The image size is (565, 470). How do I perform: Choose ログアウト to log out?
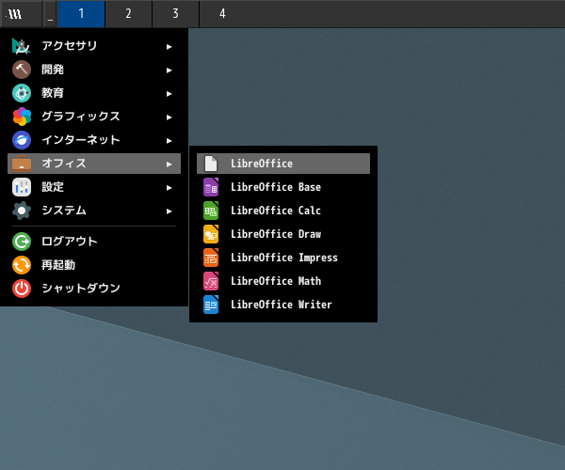coord(94,242)
